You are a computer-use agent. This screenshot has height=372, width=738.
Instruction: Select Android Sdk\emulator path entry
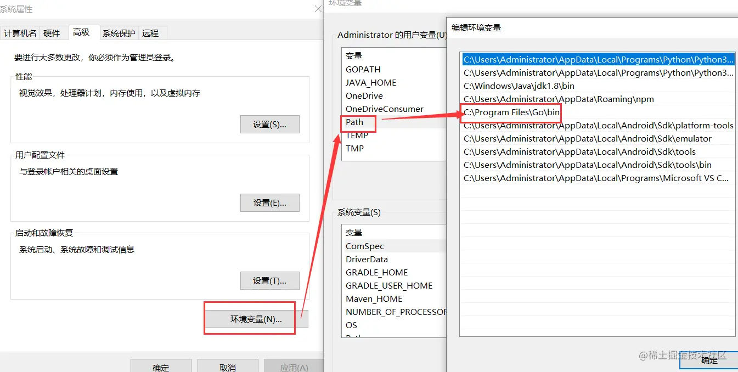pos(598,138)
